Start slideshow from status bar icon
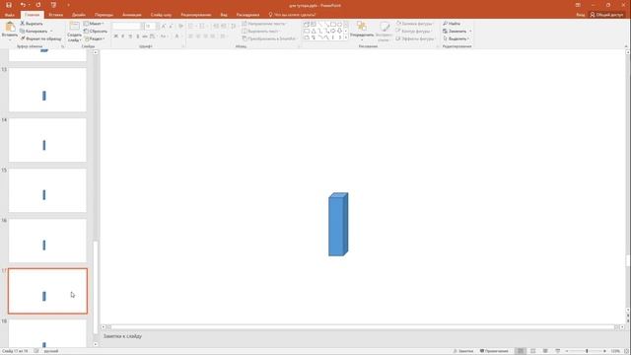This screenshot has width=631, height=355. coord(557,351)
